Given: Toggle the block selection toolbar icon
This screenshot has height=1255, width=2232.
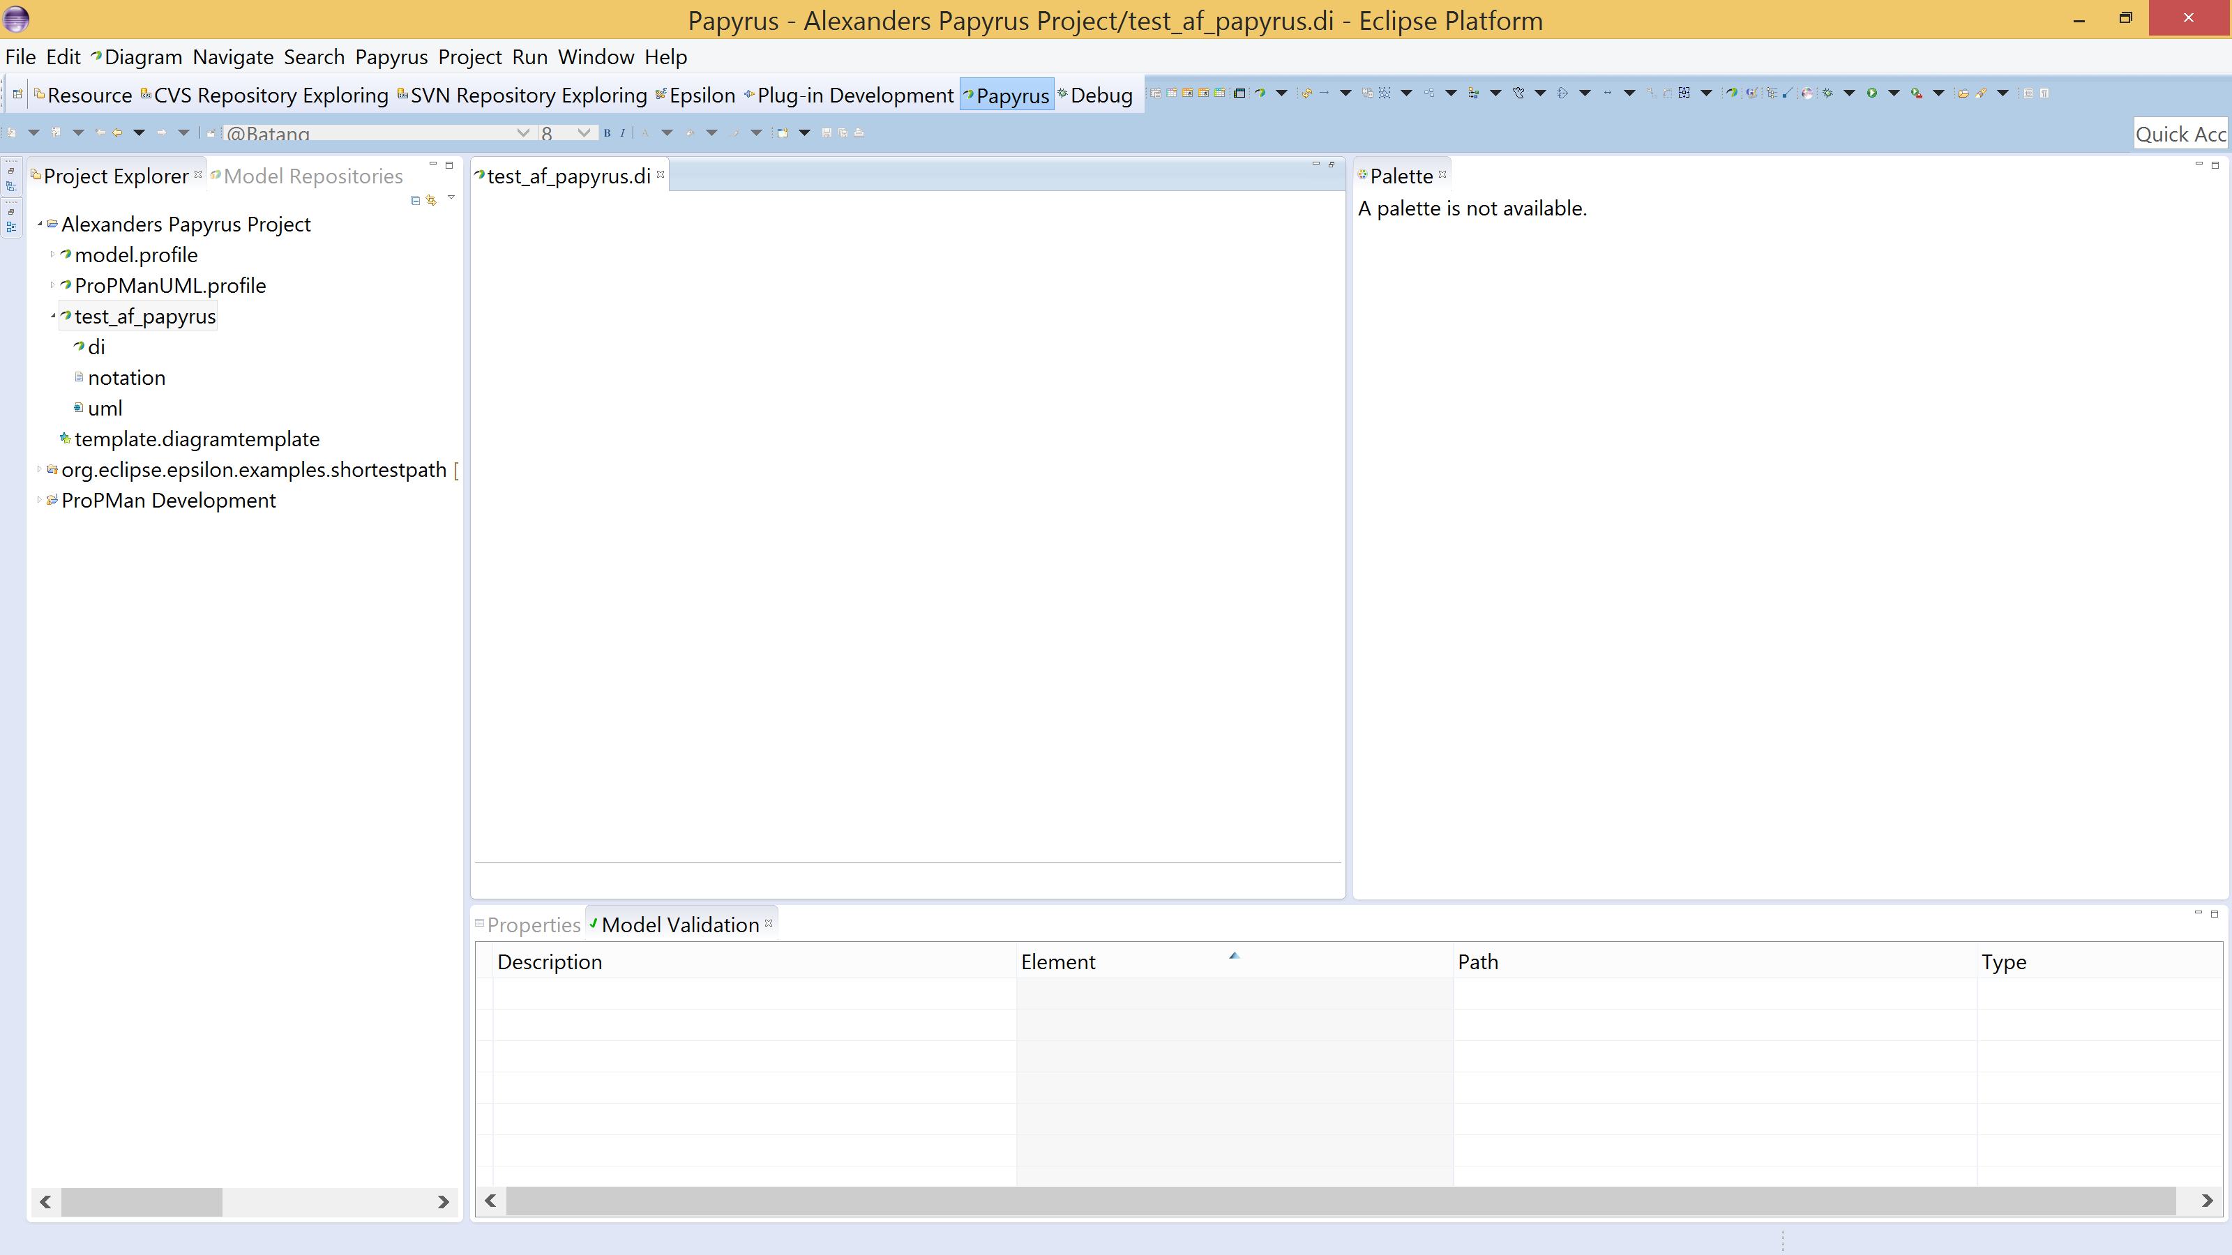Looking at the screenshot, I should click(2028, 93).
